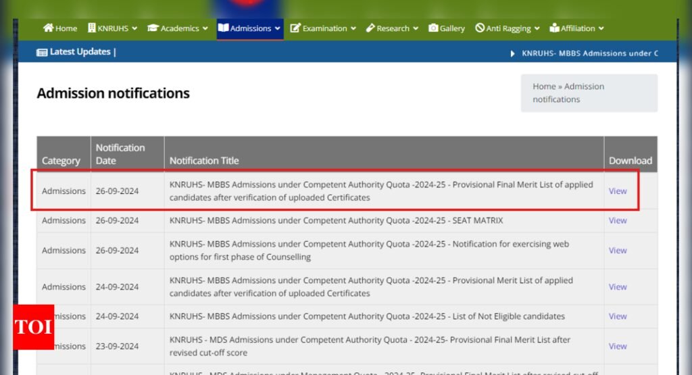The image size is (692, 375).
Task: Click the Gallery camera icon
Action: (x=433, y=28)
